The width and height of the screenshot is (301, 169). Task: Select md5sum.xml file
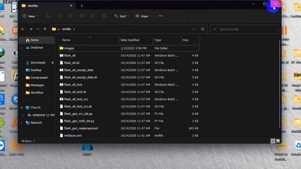pos(128,136)
